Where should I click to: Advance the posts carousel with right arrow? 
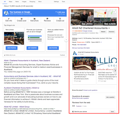click(115, 71)
